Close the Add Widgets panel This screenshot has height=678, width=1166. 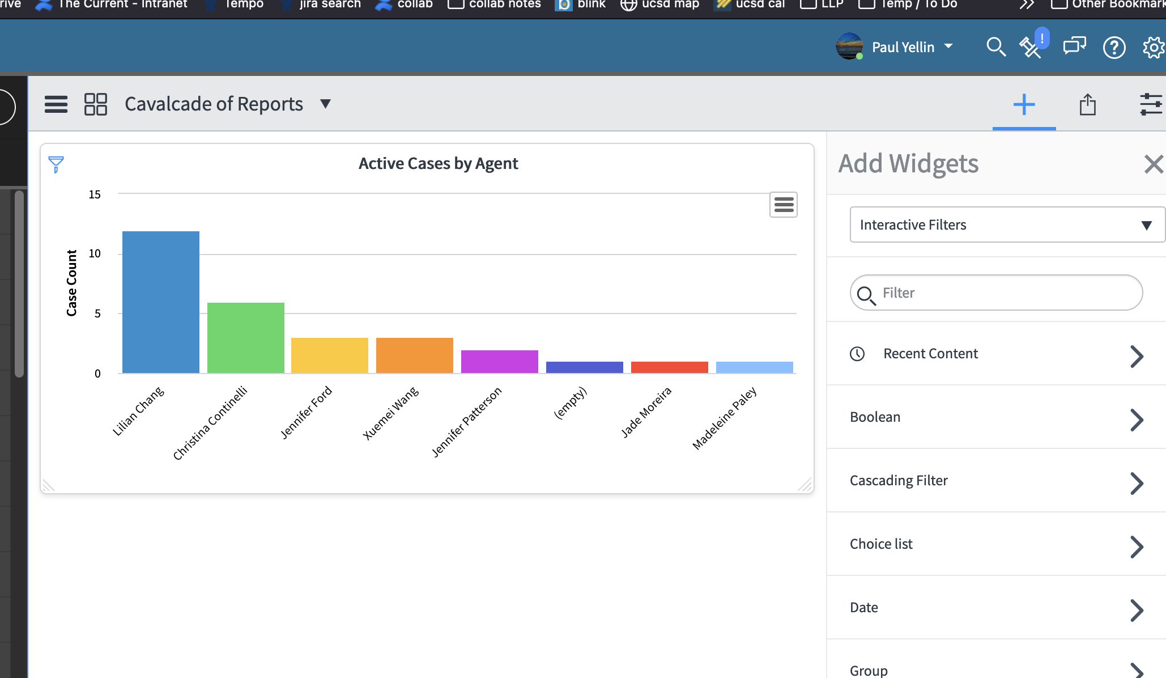(x=1154, y=164)
